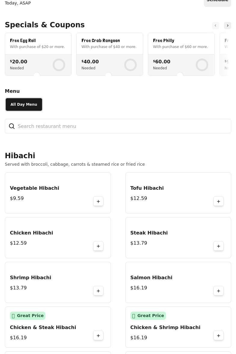Open Vegetable Hibachi item title
The height and width of the screenshot is (354, 236).
point(35,188)
